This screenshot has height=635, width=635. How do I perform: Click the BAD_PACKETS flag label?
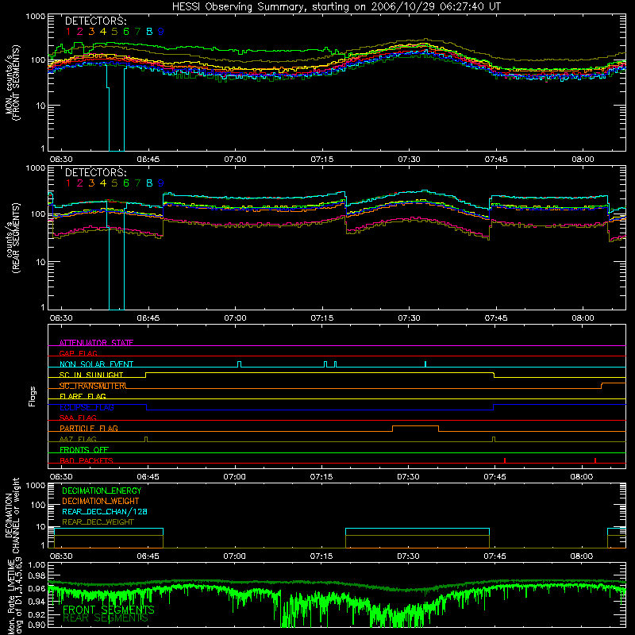[x=87, y=460]
